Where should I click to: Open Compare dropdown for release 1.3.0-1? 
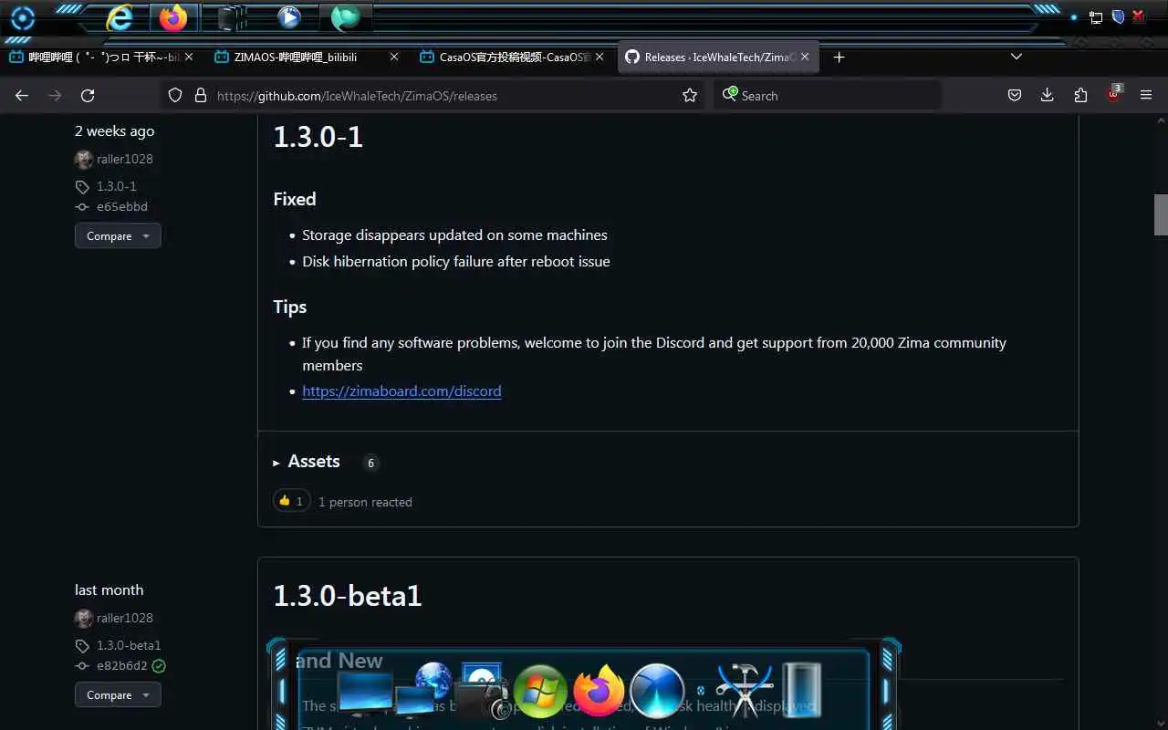pos(118,235)
